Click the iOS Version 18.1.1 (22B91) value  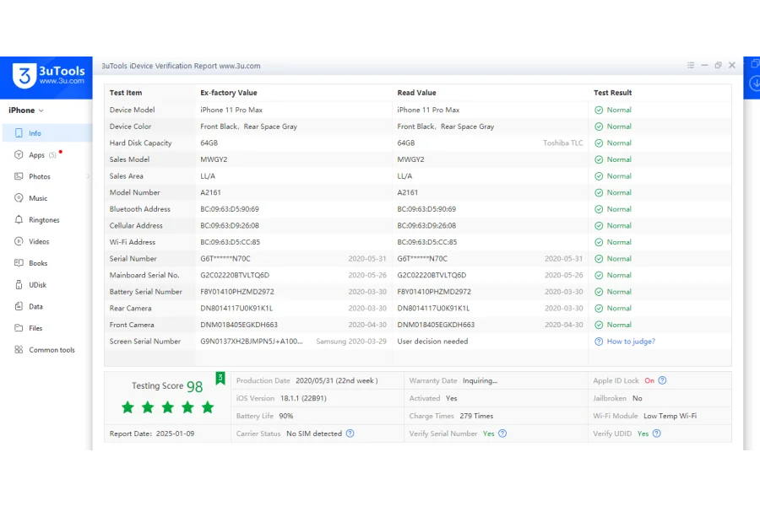303,398
